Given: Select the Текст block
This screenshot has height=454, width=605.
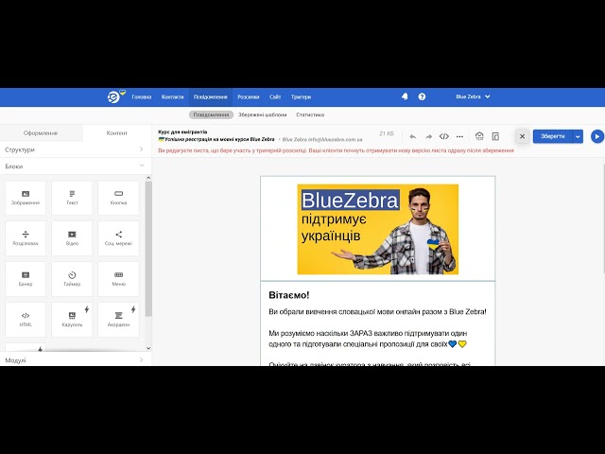Looking at the screenshot, I should pos(72,198).
